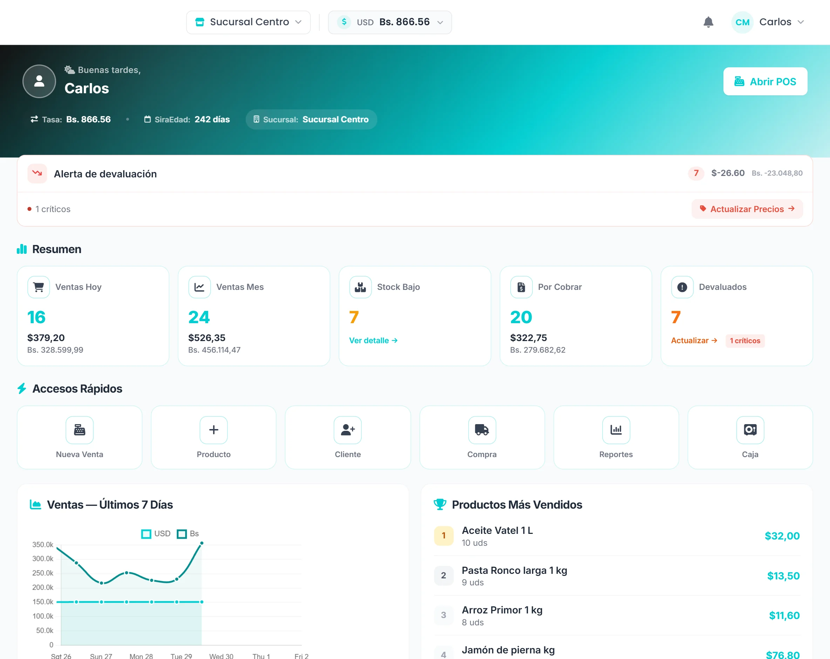Click the Stock Bajo boxes icon
Screen dimensions: 830x659
[360, 287]
